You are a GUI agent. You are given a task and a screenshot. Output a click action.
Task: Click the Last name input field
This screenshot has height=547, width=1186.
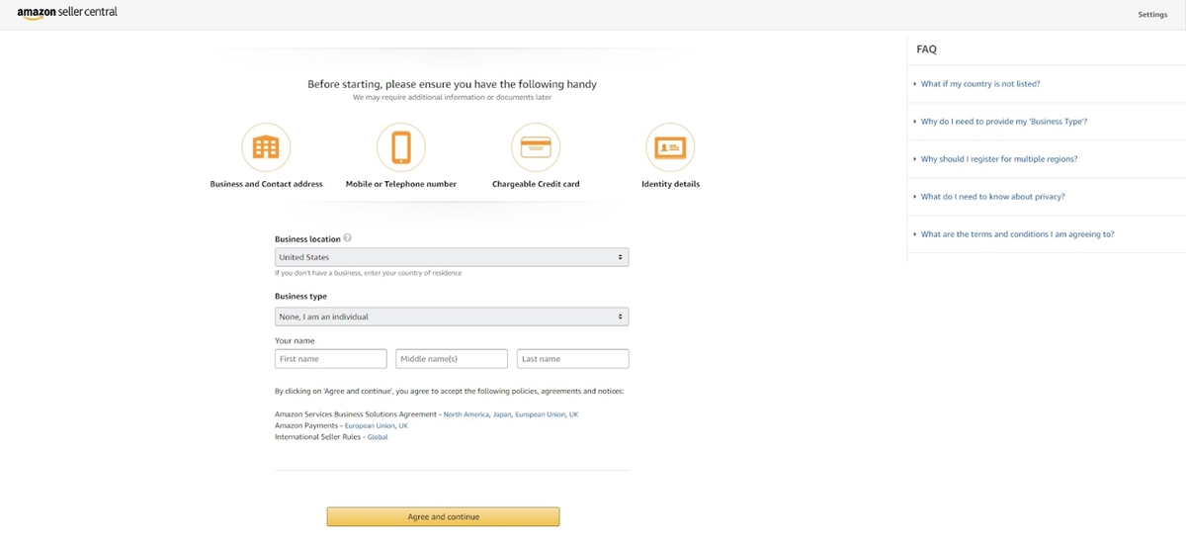tap(573, 359)
